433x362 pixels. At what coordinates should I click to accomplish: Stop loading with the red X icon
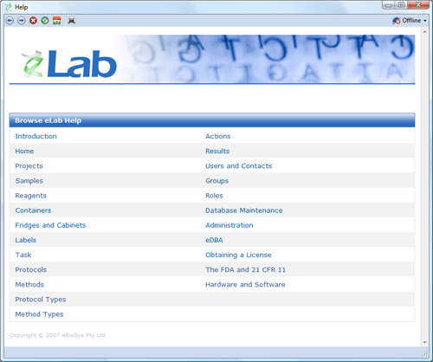[x=33, y=21]
